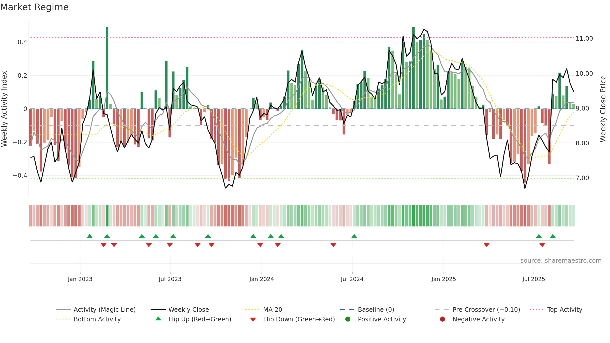Image resolution: width=610 pixels, height=343 pixels.
Task: Click the Market Regime chart title
Action: point(34,7)
